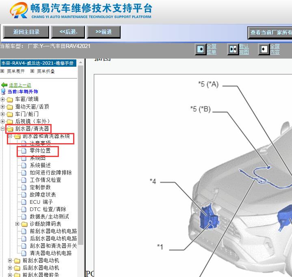
Task: Open the DTC 检查/清除 page
Action: tap(48, 209)
